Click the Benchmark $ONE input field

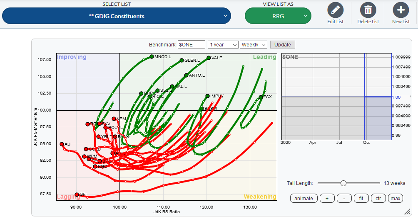192,45
